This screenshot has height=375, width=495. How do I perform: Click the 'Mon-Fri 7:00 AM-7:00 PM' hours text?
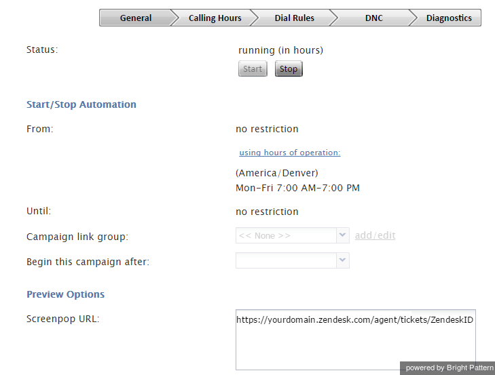(297, 188)
